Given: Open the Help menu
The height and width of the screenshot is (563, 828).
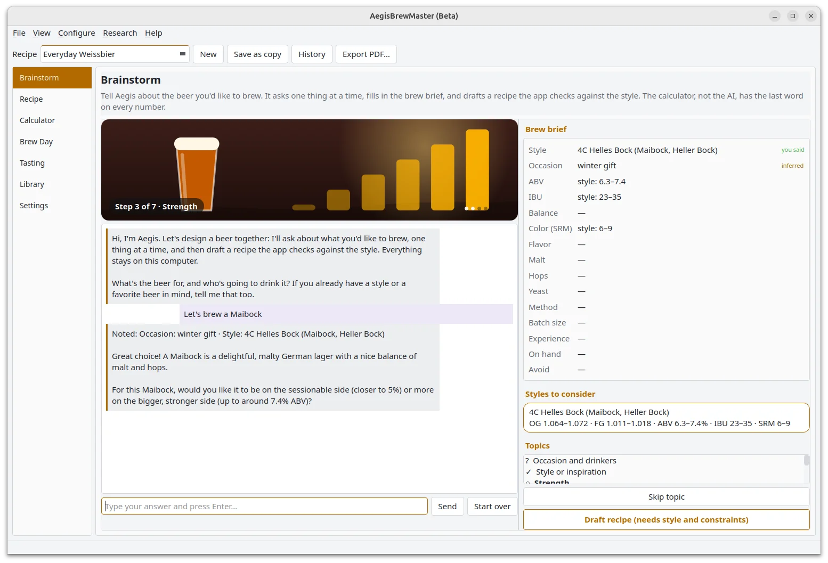Looking at the screenshot, I should pyautogui.click(x=153, y=33).
